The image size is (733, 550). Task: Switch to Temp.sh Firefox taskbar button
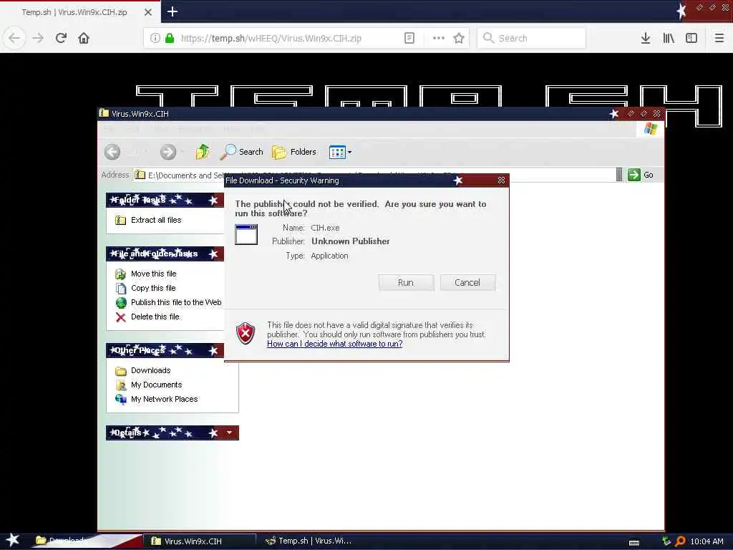pyautogui.click(x=309, y=541)
